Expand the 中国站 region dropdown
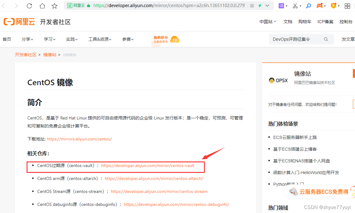 pyautogui.click(x=268, y=22)
